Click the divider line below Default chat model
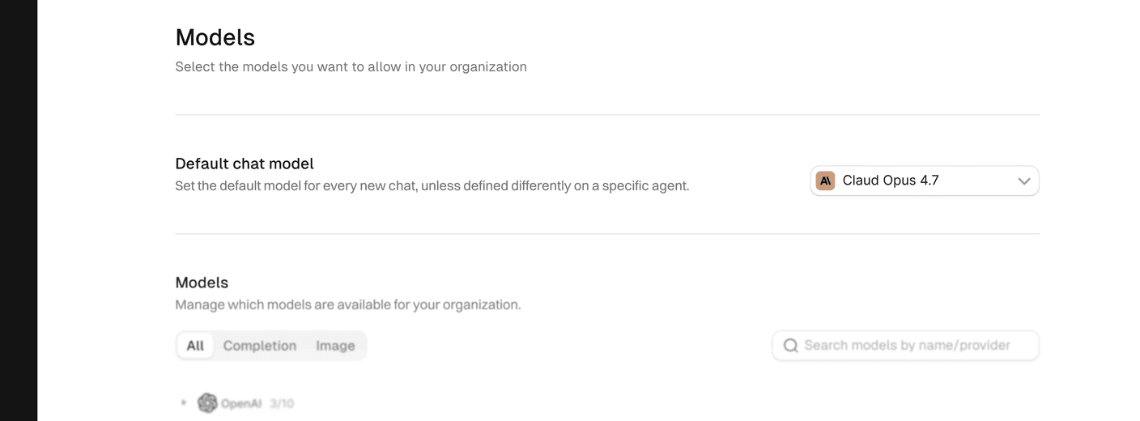Image resolution: width=1140 pixels, height=421 pixels. [607, 234]
